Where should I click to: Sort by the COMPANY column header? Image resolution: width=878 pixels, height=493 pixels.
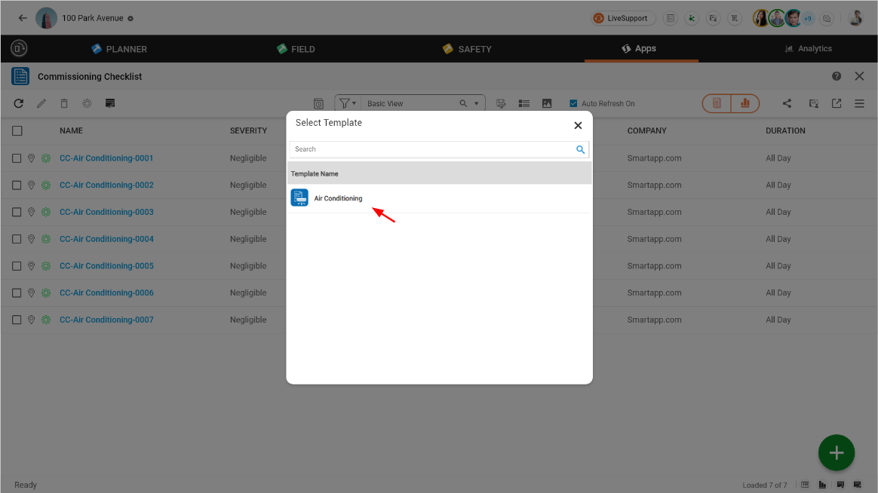point(646,131)
